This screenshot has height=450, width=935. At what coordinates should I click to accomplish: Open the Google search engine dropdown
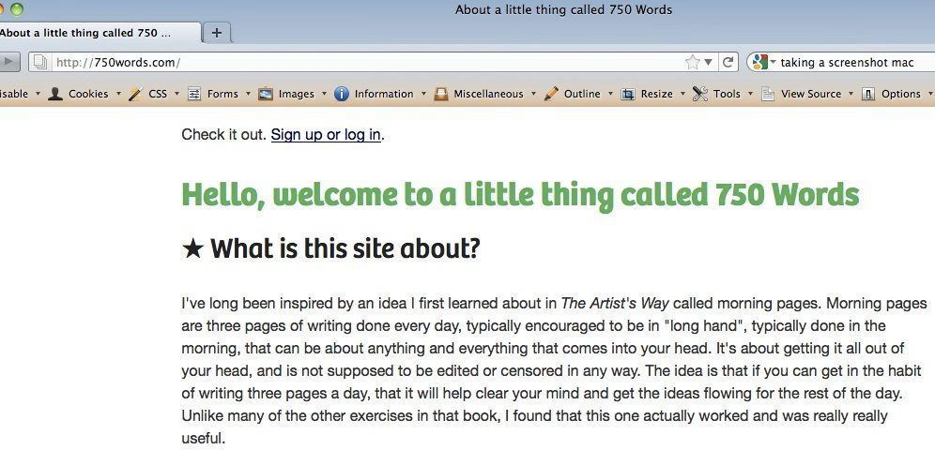pos(764,62)
